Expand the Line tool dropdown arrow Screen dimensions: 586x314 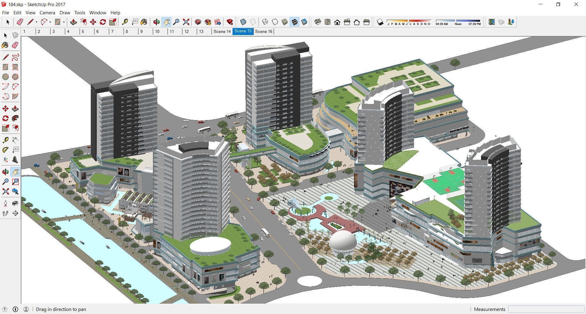point(36,22)
